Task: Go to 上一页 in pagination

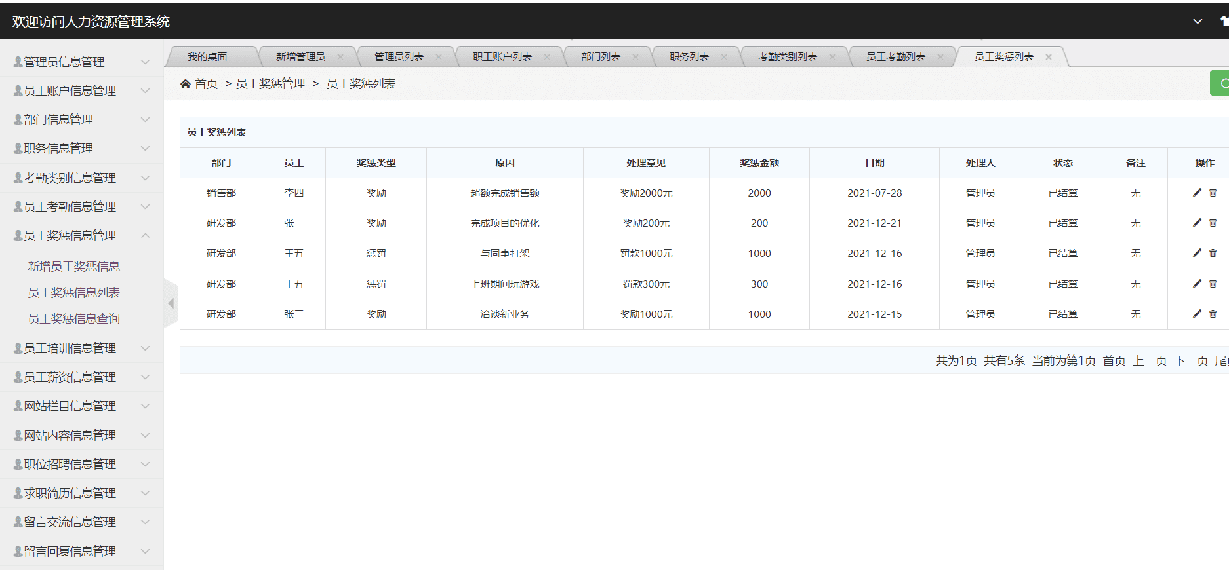Action: (x=1150, y=360)
